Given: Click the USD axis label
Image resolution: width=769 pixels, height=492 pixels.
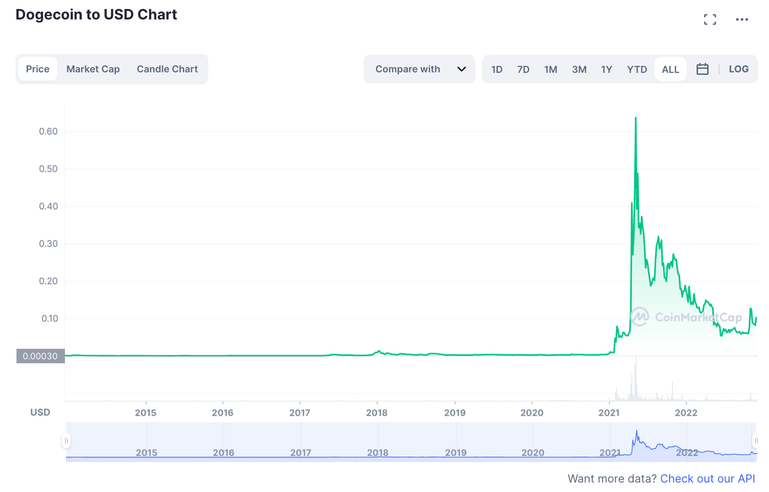Looking at the screenshot, I should coord(40,412).
